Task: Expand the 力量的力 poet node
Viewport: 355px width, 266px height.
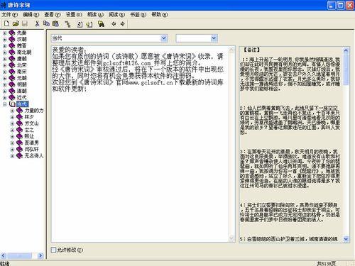Action: coord(12,111)
